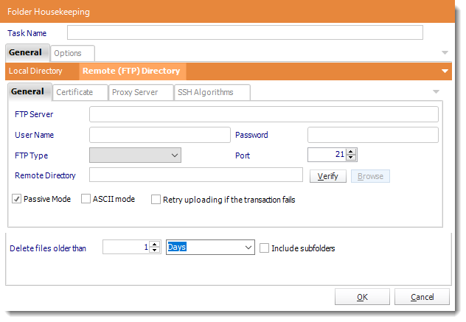Click the Browse button
466x322 pixels.
click(x=370, y=176)
